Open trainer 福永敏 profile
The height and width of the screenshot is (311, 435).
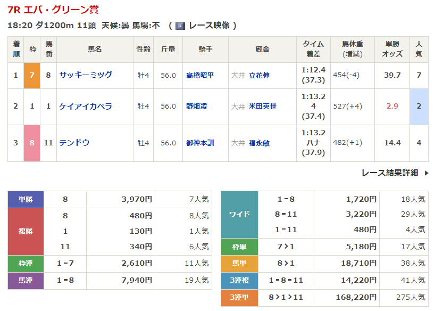(x=259, y=143)
